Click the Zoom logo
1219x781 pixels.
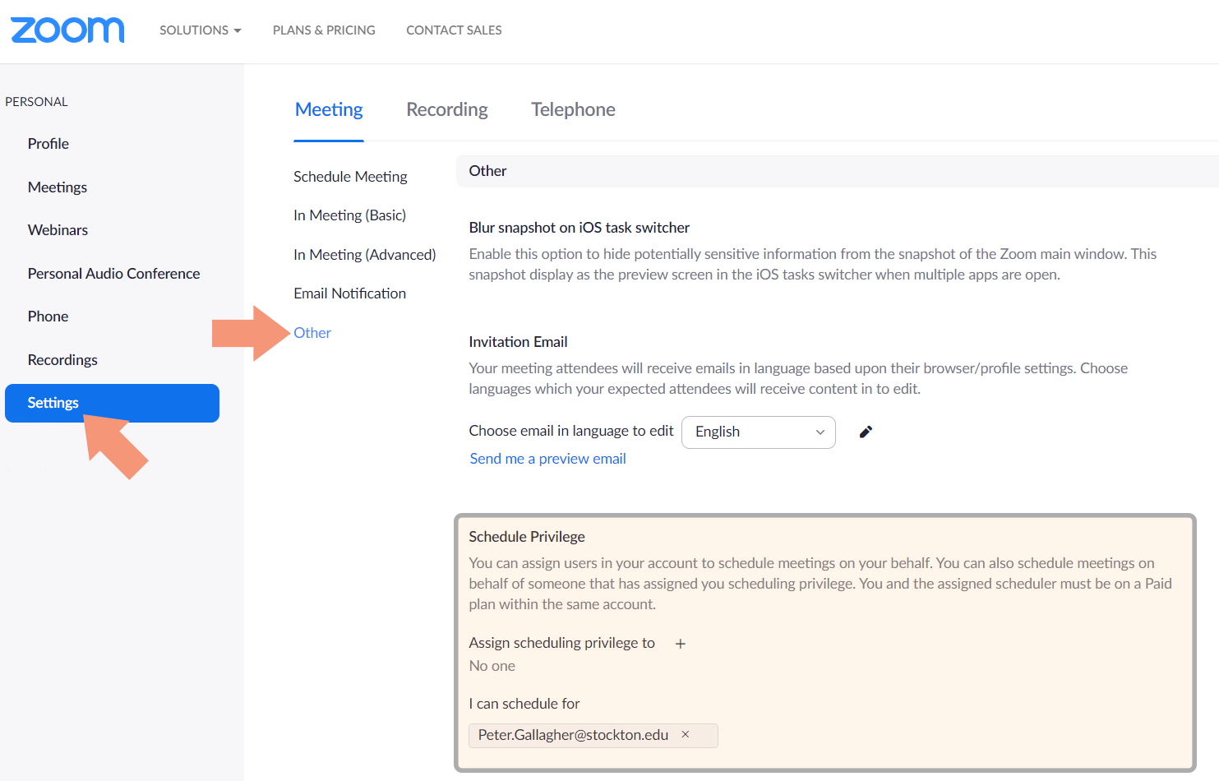pyautogui.click(x=67, y=30)
